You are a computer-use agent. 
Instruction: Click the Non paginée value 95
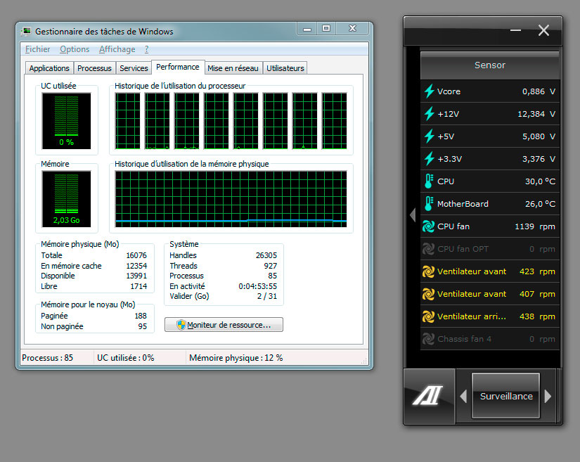point(143,326)
